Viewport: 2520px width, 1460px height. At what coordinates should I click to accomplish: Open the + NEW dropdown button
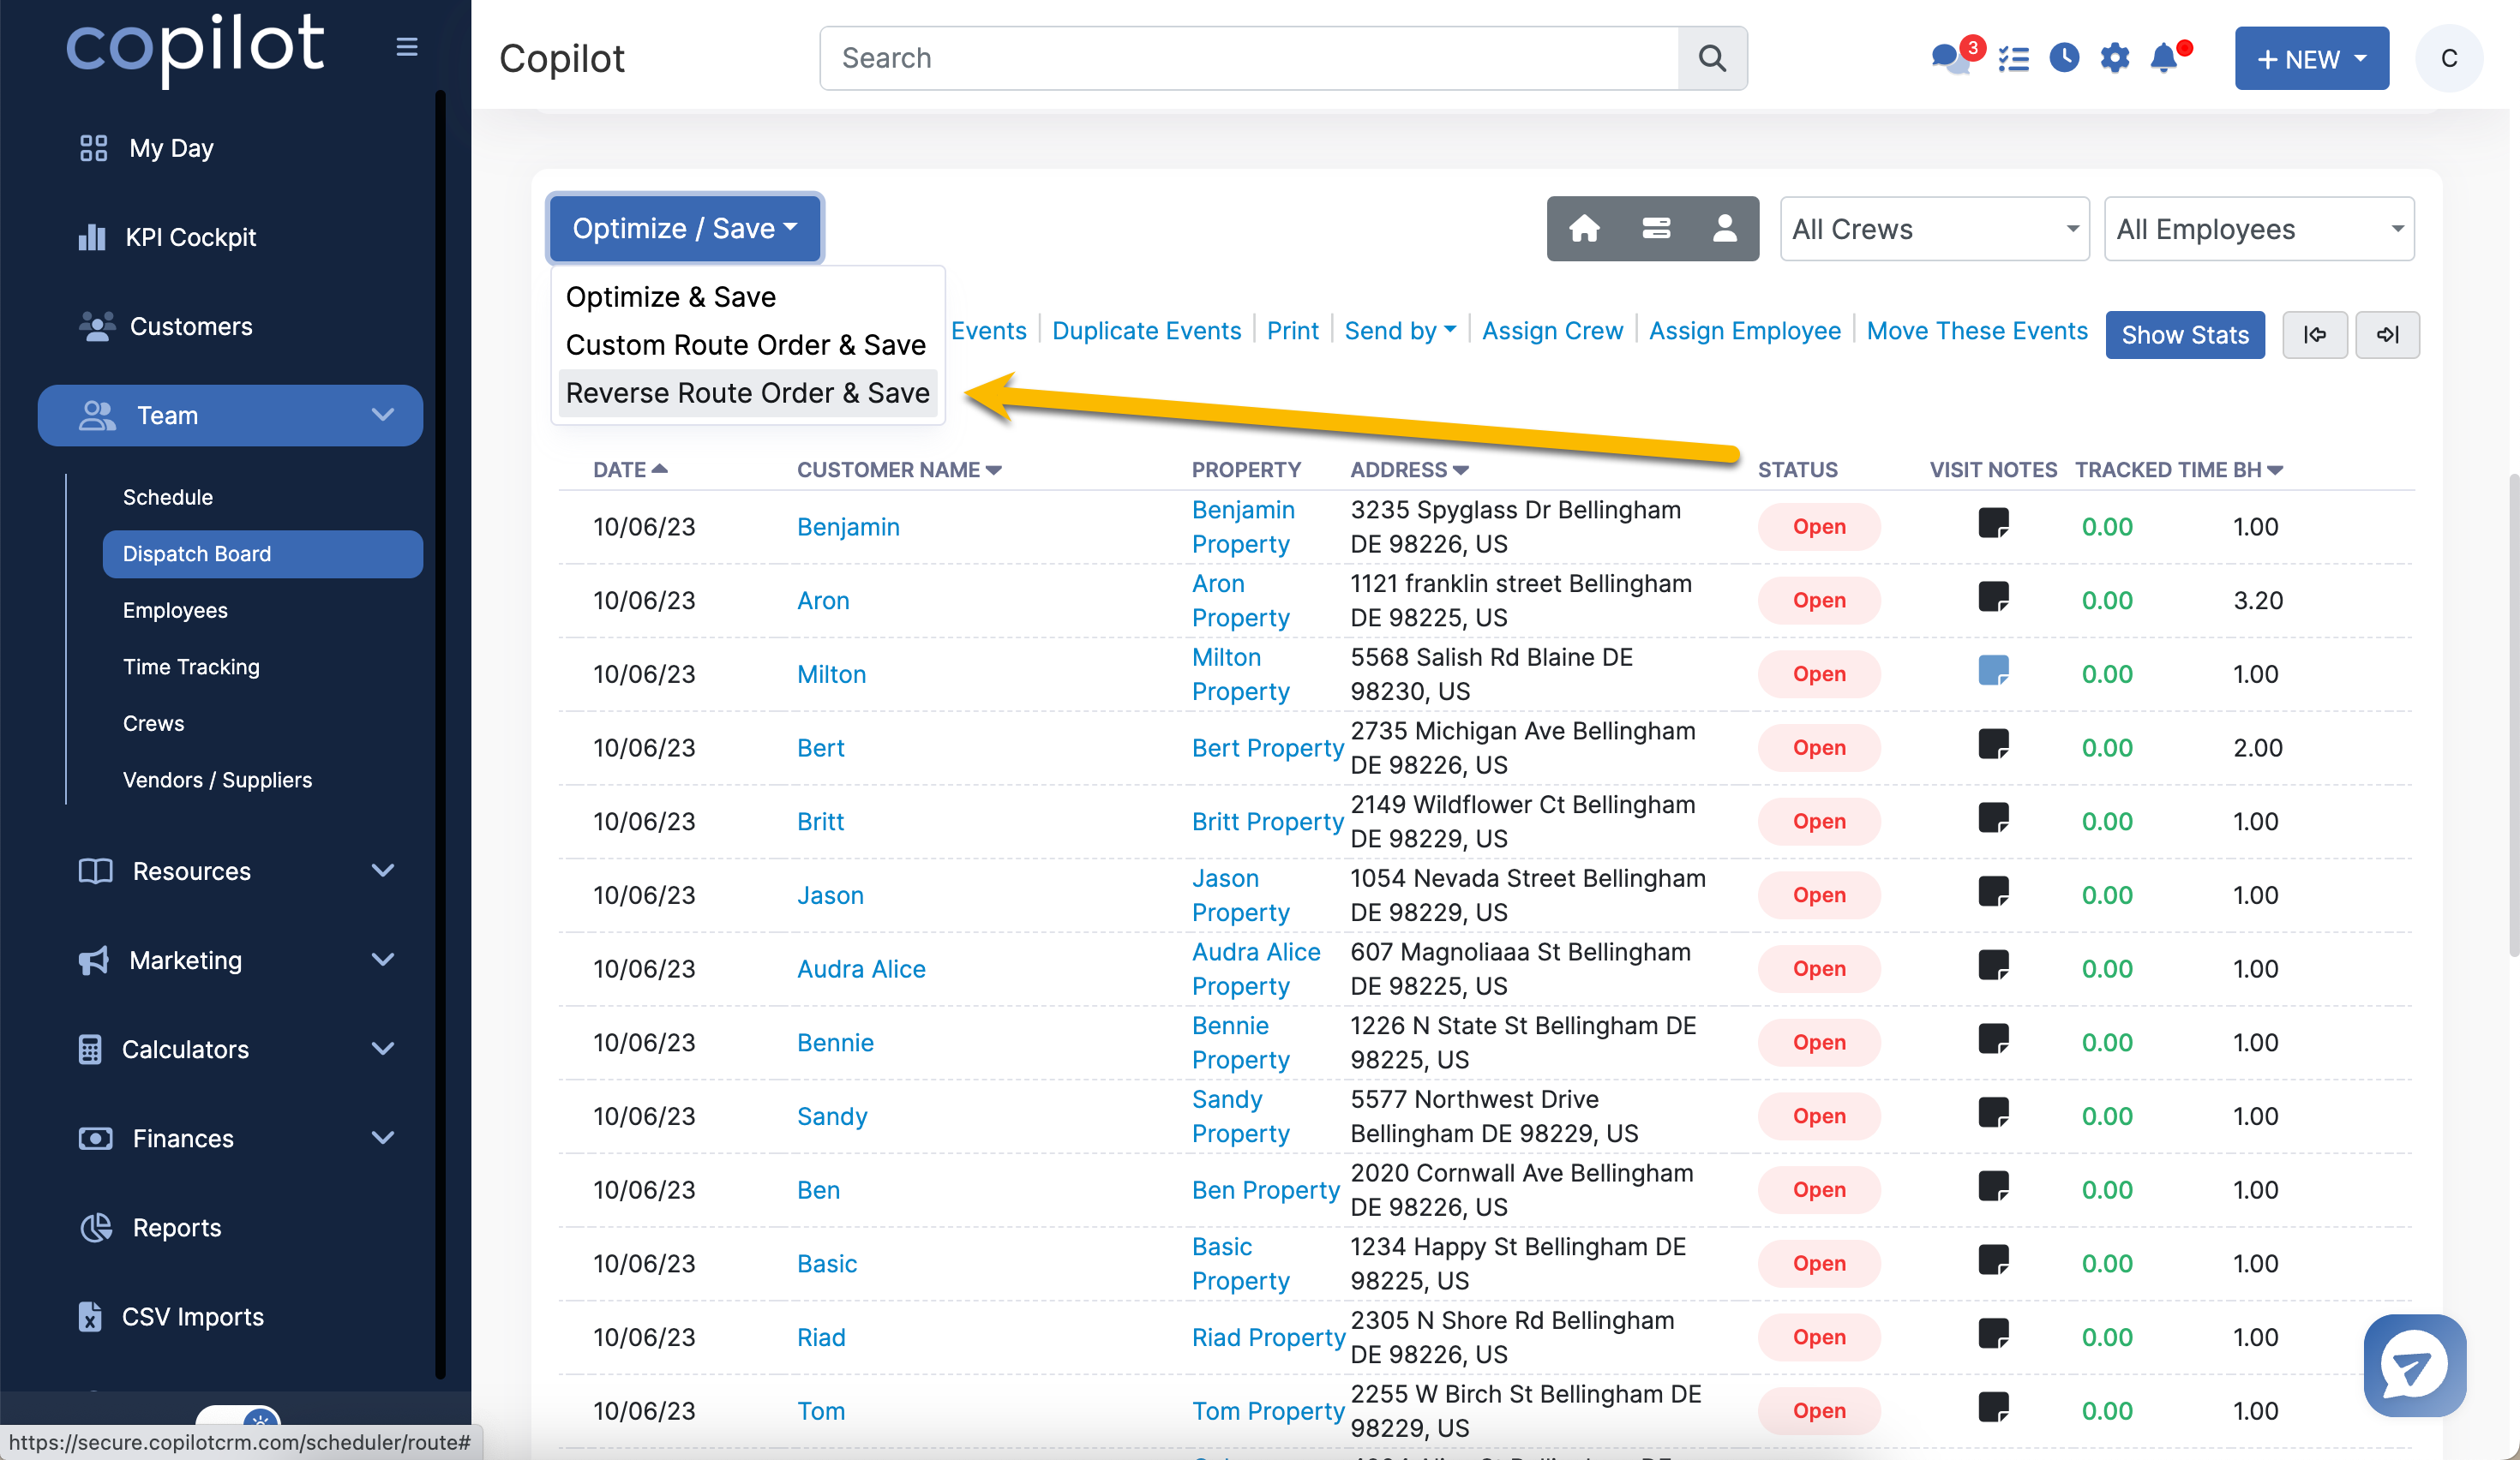click(x=2311, y=59)
